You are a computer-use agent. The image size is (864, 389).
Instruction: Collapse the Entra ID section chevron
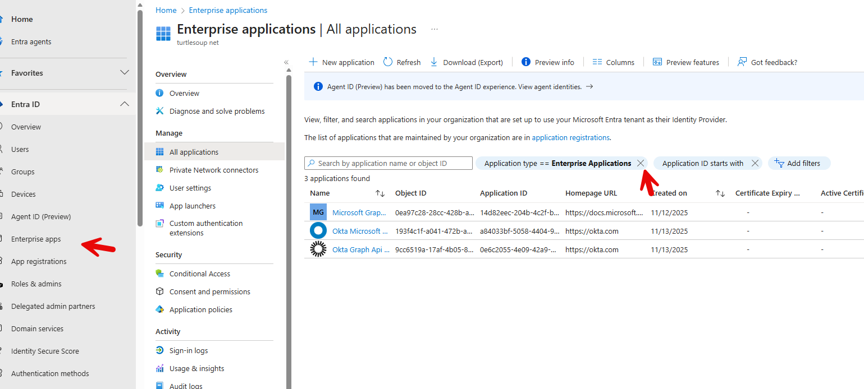[125, 104]
